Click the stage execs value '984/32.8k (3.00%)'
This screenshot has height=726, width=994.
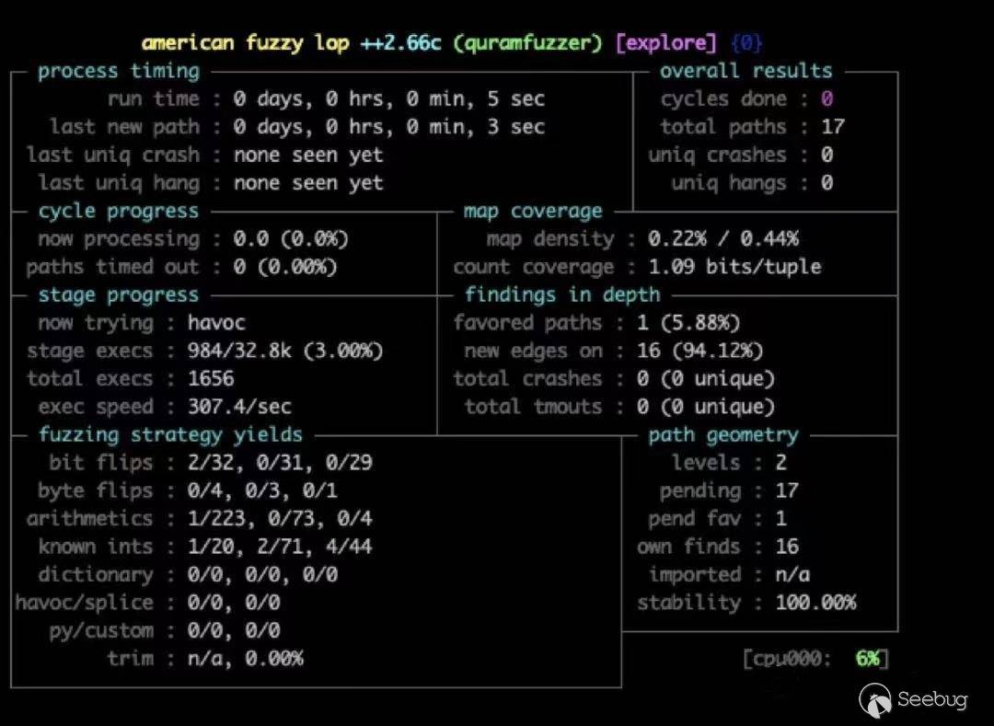point(285,351)
